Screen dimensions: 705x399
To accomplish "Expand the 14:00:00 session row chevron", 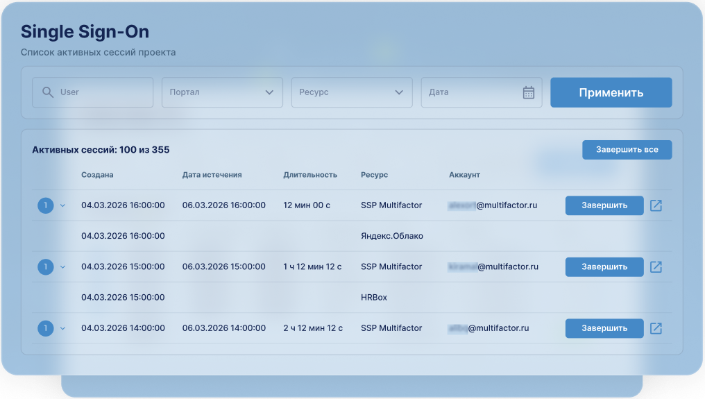I will point(62,328).
